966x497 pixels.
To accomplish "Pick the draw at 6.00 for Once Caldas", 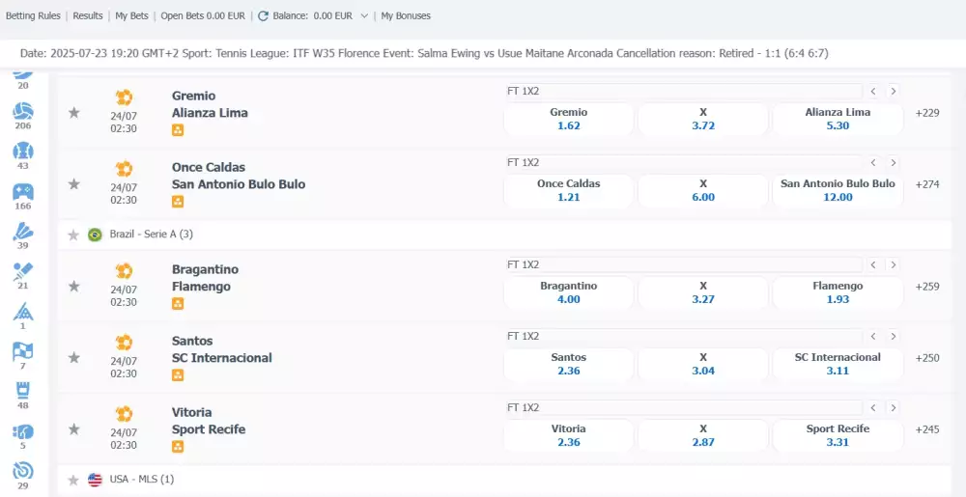I will pyautogui.click(x=703, y=190).
